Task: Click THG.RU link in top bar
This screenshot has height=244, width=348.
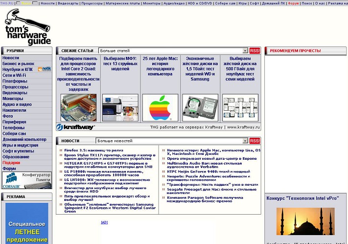Action: [7, 3]
